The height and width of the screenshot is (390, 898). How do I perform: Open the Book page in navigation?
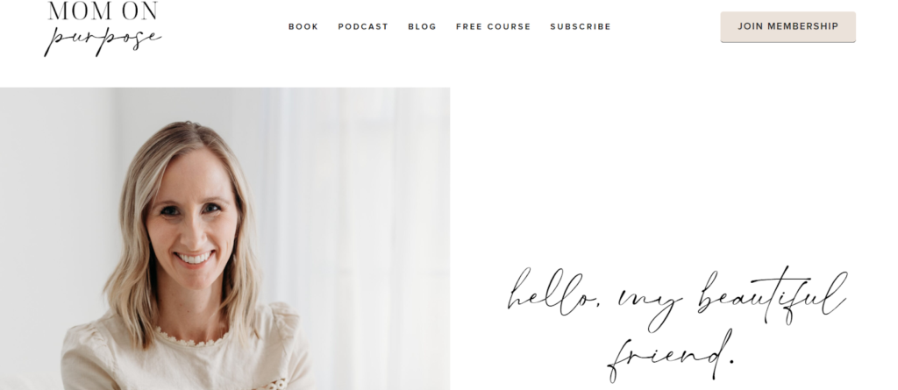point(303,26)
